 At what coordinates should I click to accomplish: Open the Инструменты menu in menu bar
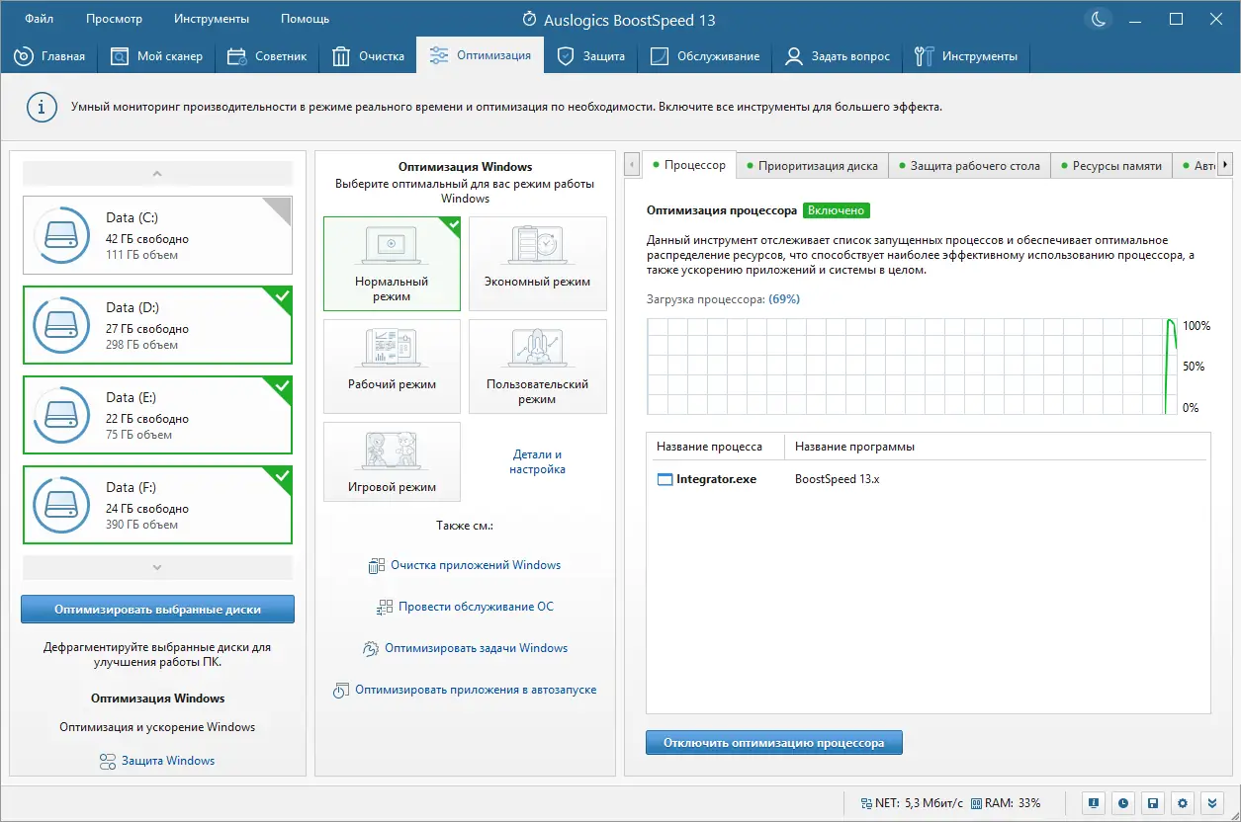[x=212, y=19]
